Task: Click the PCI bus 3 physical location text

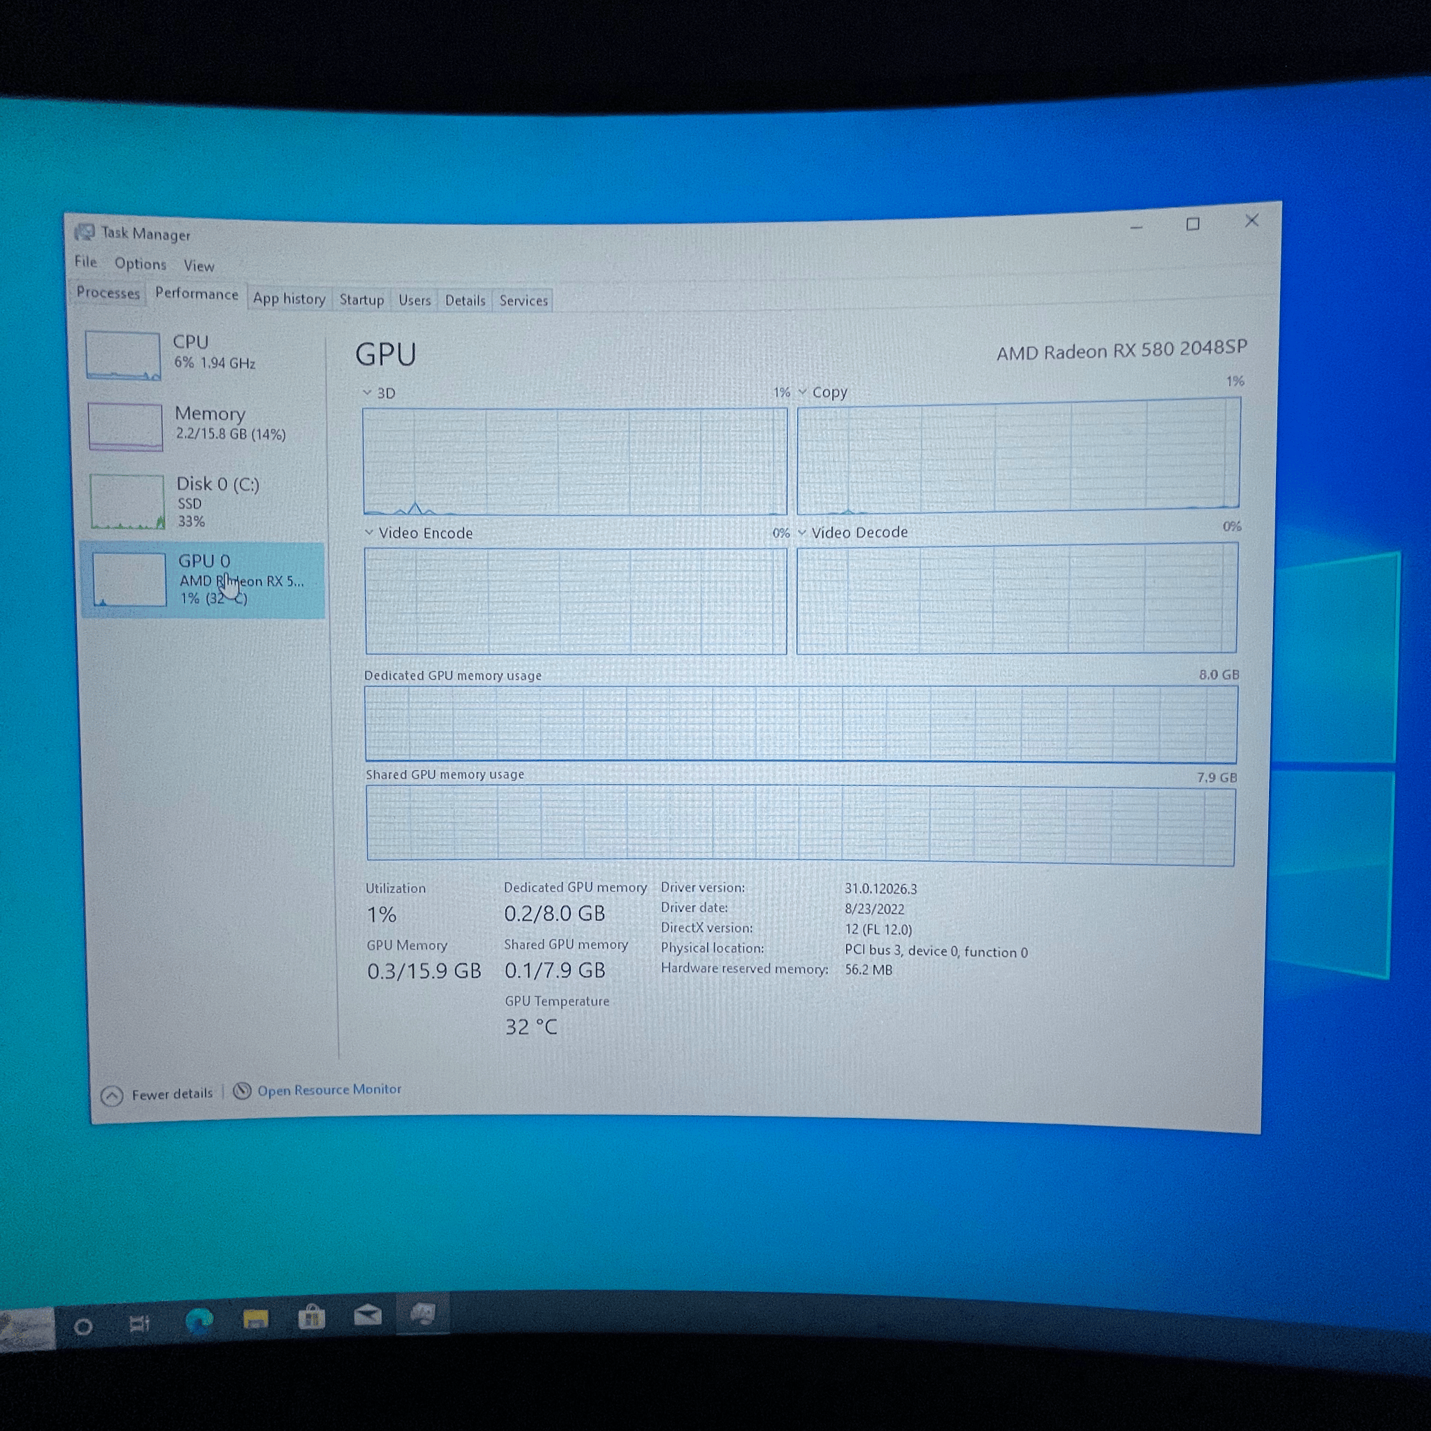Action: coord(936,951)
